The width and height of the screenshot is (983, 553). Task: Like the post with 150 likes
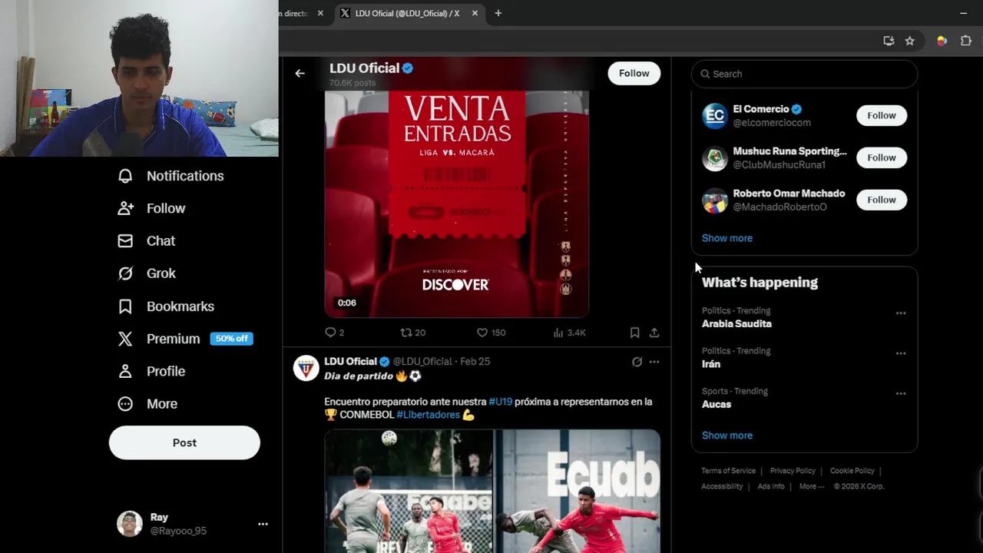[482, 333]
